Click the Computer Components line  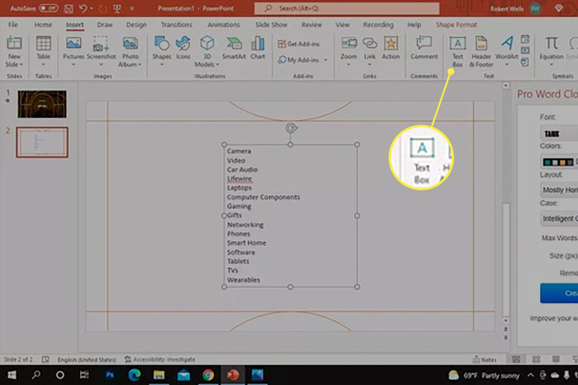pyautogui.click(x=263, y=197)
